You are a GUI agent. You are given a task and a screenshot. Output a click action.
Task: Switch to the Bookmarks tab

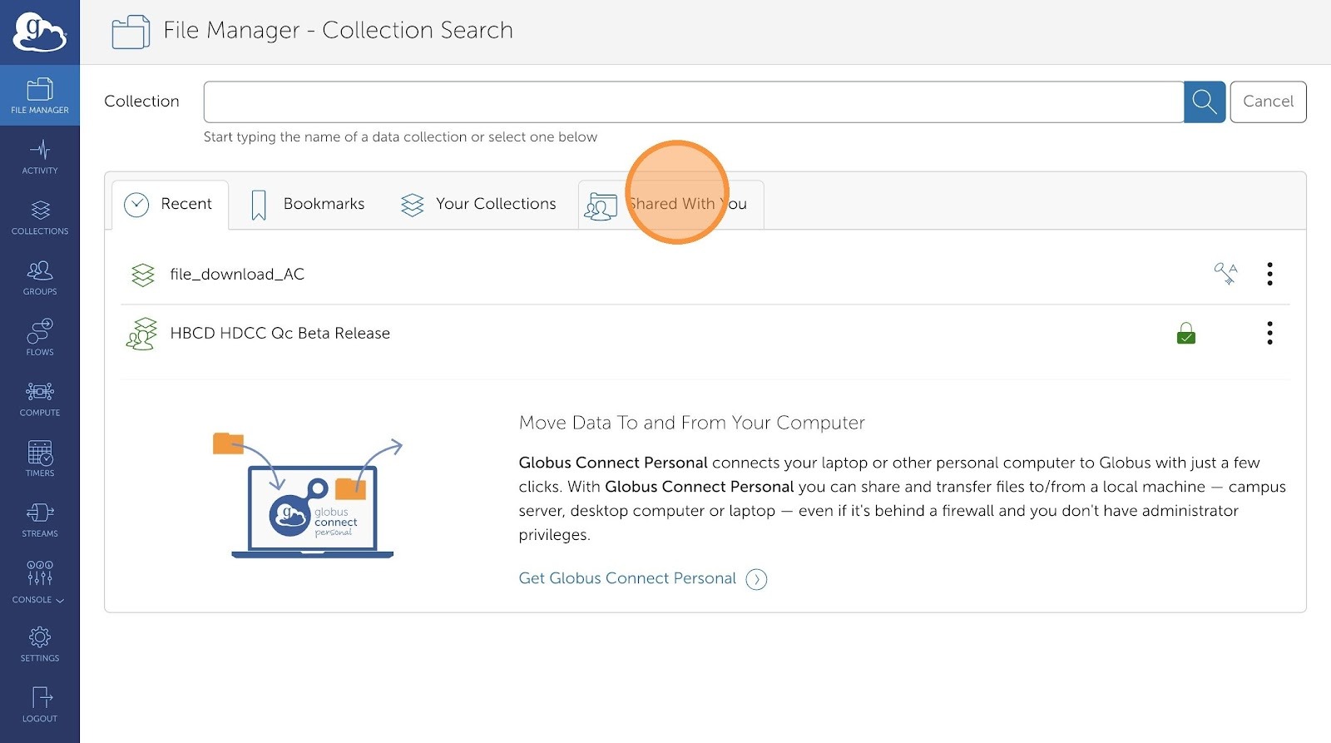[308, 204]
